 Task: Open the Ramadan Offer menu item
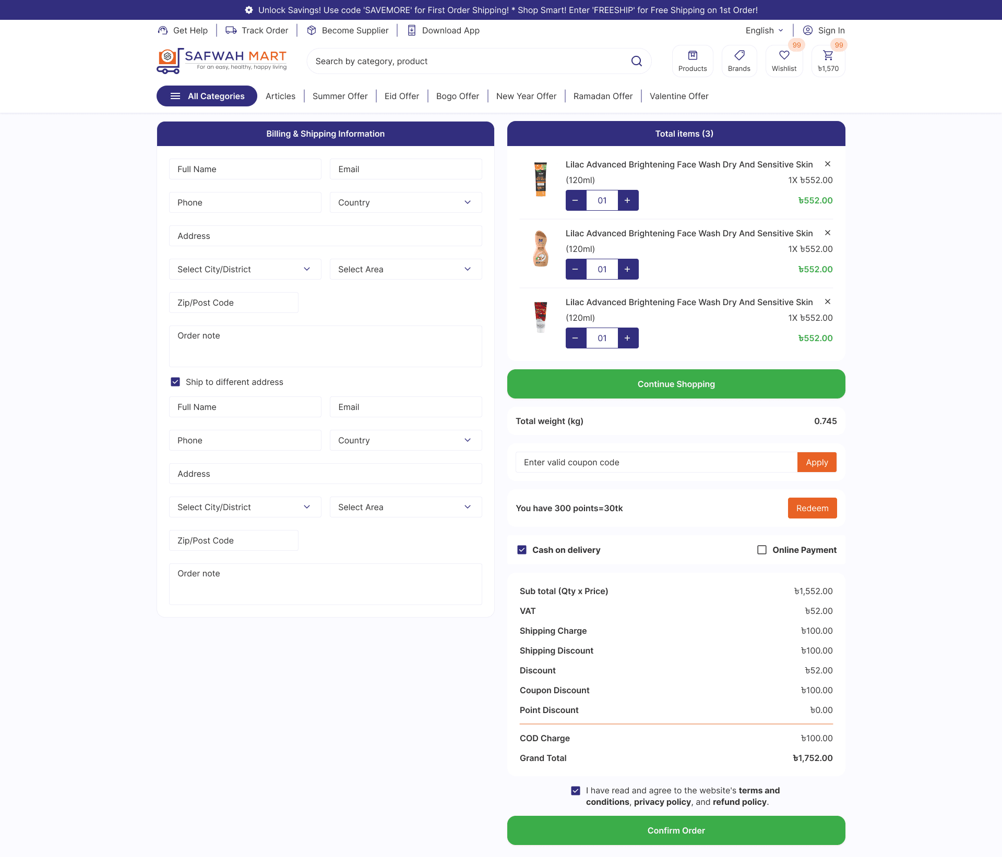pos(603,96)
